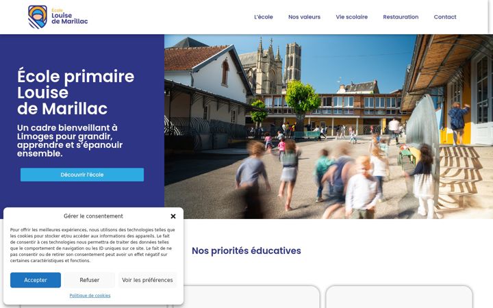Image resolution: width=493 pixels, height=308 pixels.
Task: Open the Nos valeurs menu item
Action: [x=304, y=17]
